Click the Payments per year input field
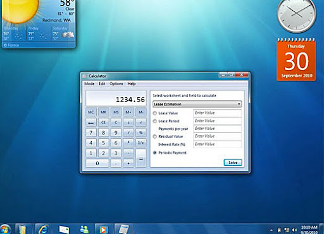Image resolution: width=324 pixels, height=234 pixels. click(217, 129)
